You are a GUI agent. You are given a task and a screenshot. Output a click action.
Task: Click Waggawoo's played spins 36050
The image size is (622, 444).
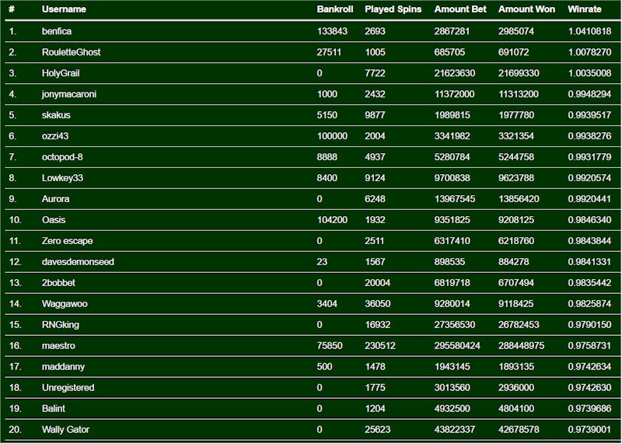point(378,304)
